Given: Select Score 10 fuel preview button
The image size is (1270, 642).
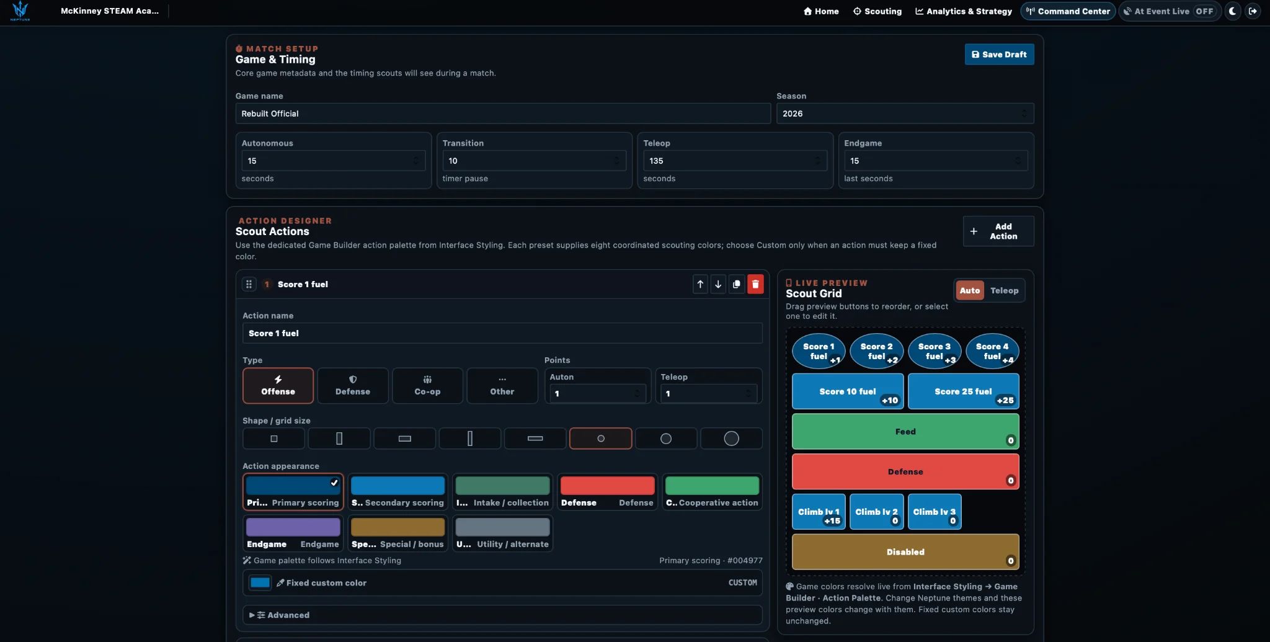Looking at the screenshot, I should coord(848,391).
